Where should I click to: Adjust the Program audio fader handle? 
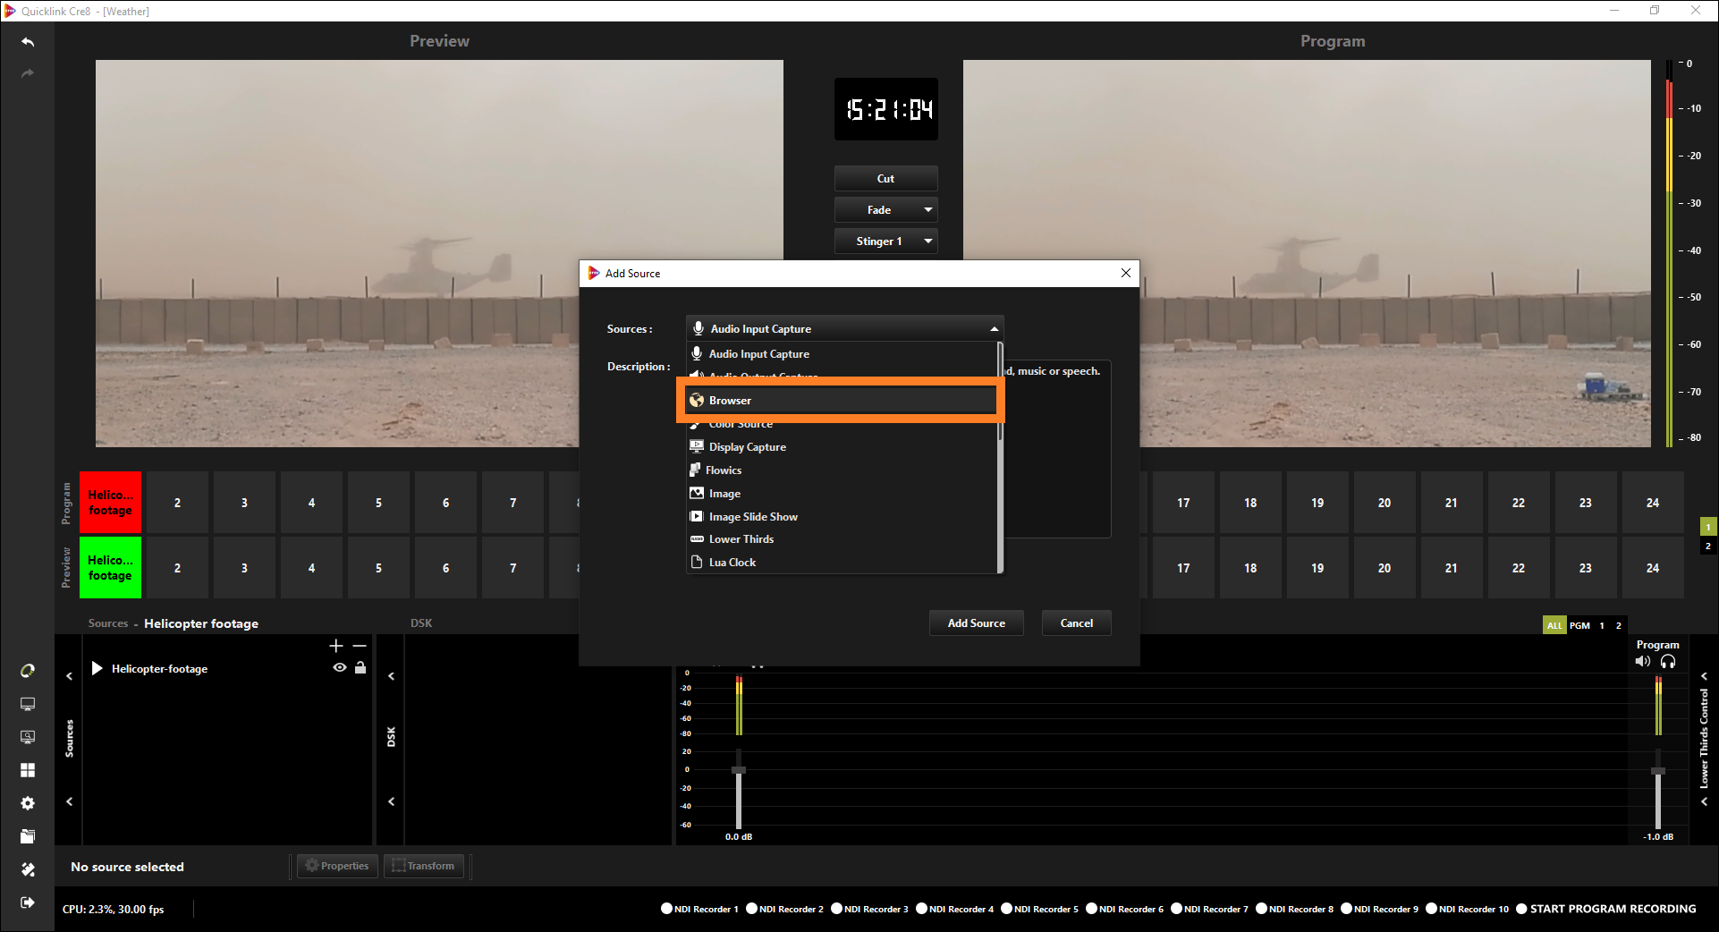pos(1658,771)
